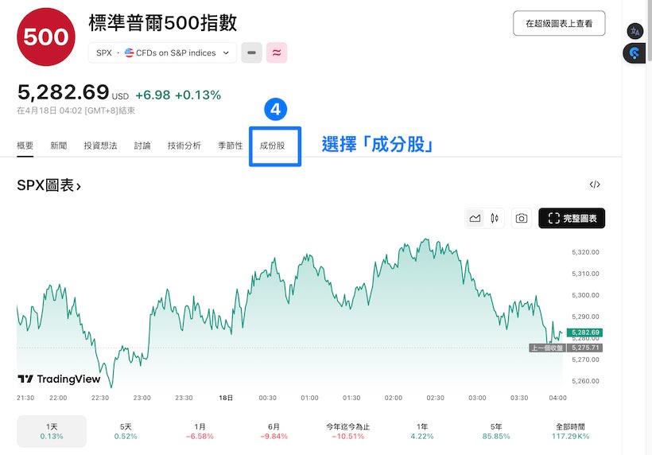Open the 投資想法 tab
Image resolution: width=652 pixels, height=455 pixels.
pyautogui.click(x=100, y=146)
